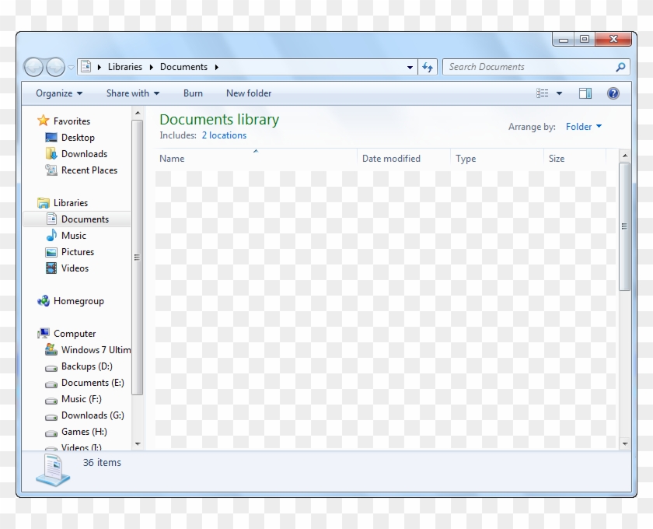Expand the Libraries node in the sidebar
The height and width of the screenshot is (529, 653).
coord(36,202)
